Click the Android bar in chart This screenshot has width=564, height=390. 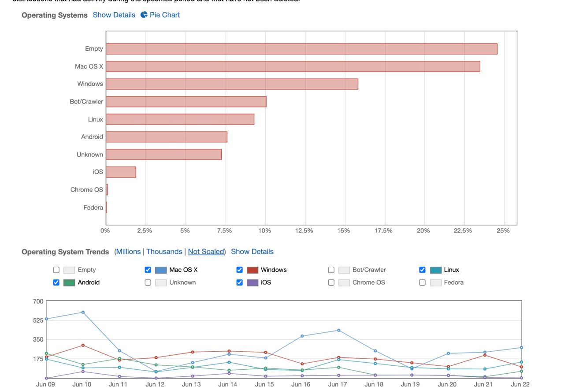167,137
